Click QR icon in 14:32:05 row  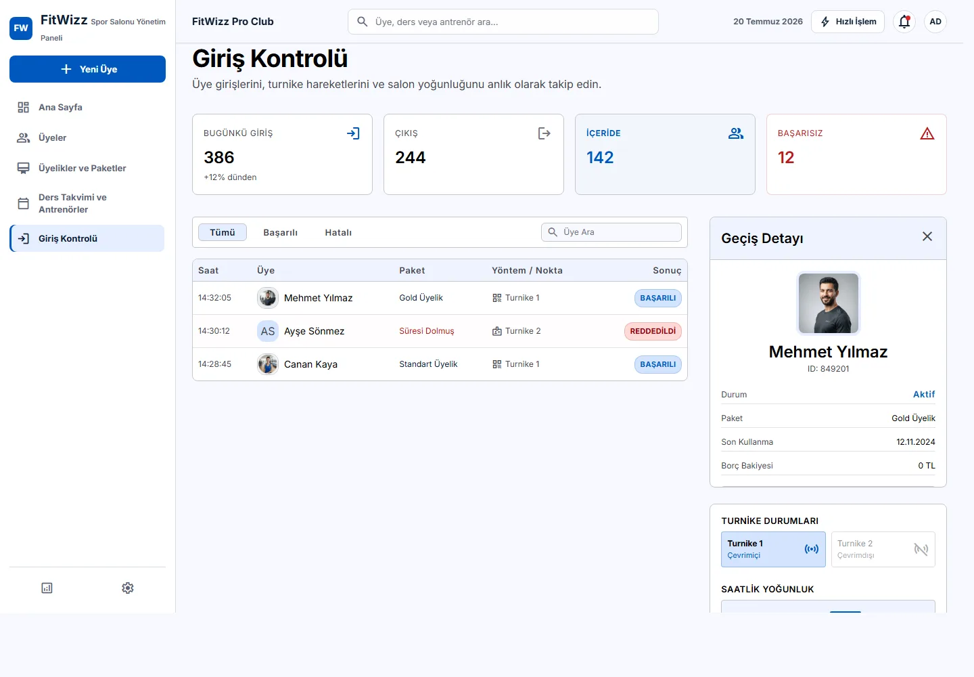[x=497, y=298]
